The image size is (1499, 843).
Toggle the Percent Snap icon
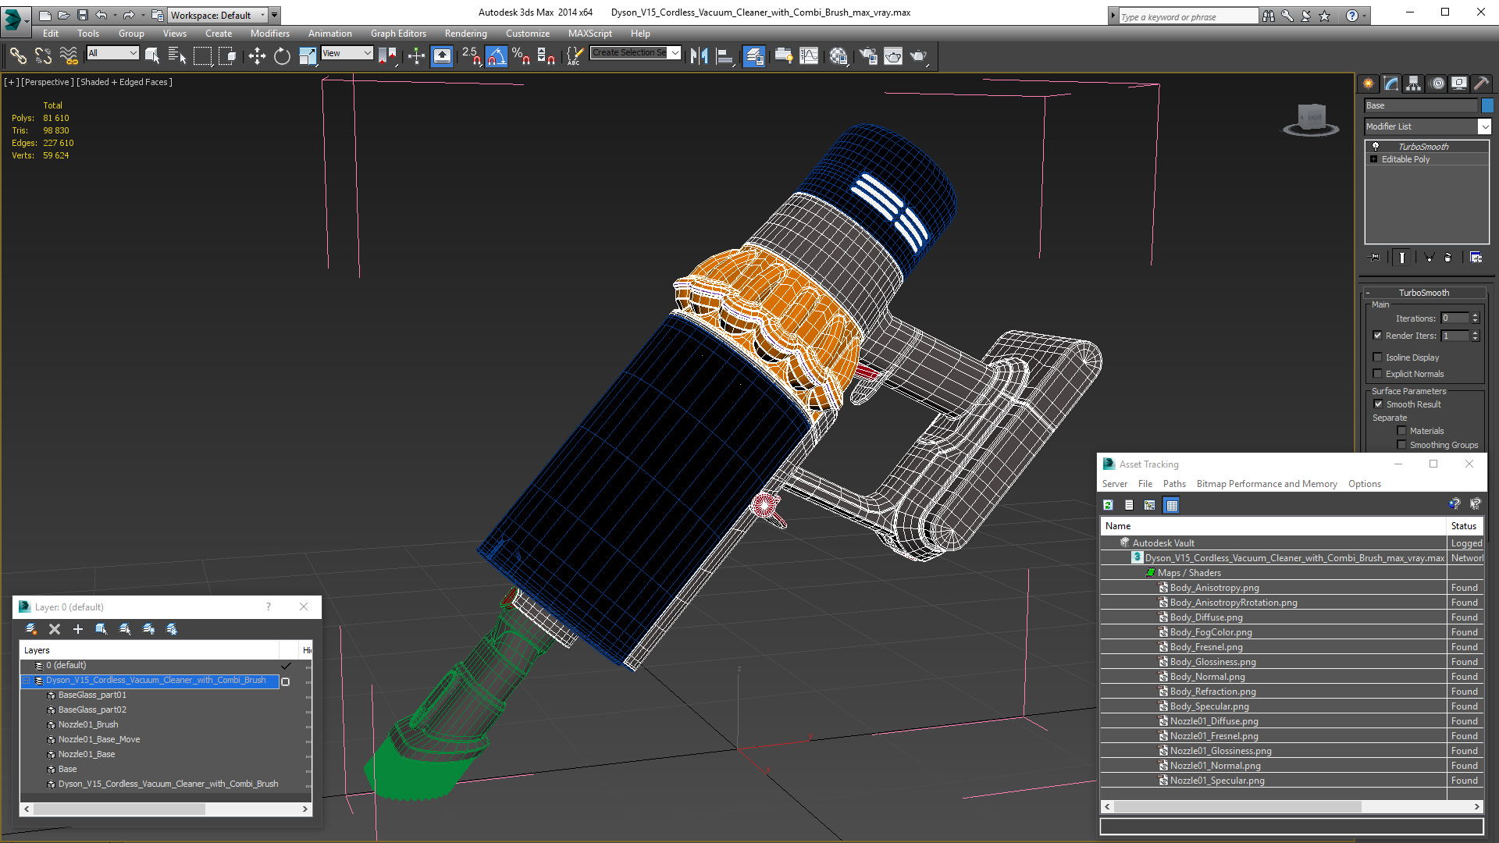click(522, 55)
